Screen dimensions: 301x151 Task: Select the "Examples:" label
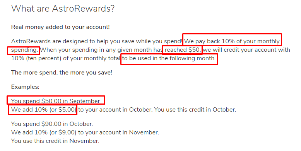(x=25, y=87)
